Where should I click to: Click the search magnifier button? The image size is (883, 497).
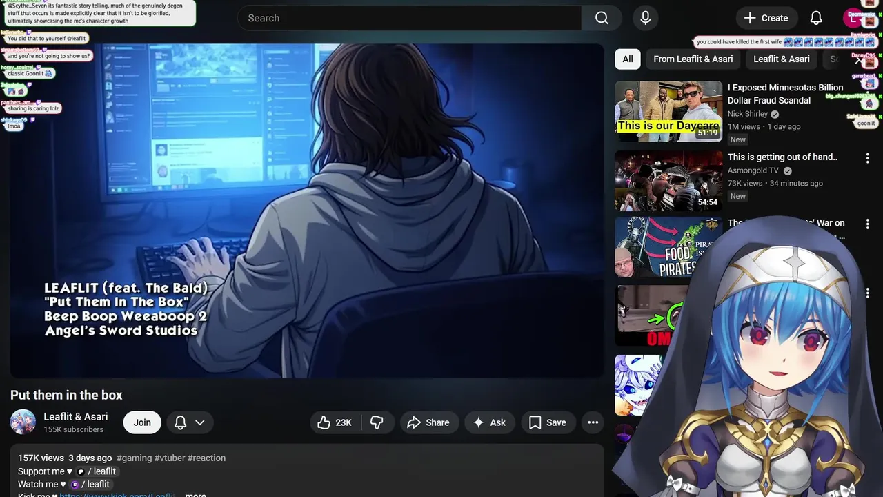pyautogui.click(x=602, y=18)
